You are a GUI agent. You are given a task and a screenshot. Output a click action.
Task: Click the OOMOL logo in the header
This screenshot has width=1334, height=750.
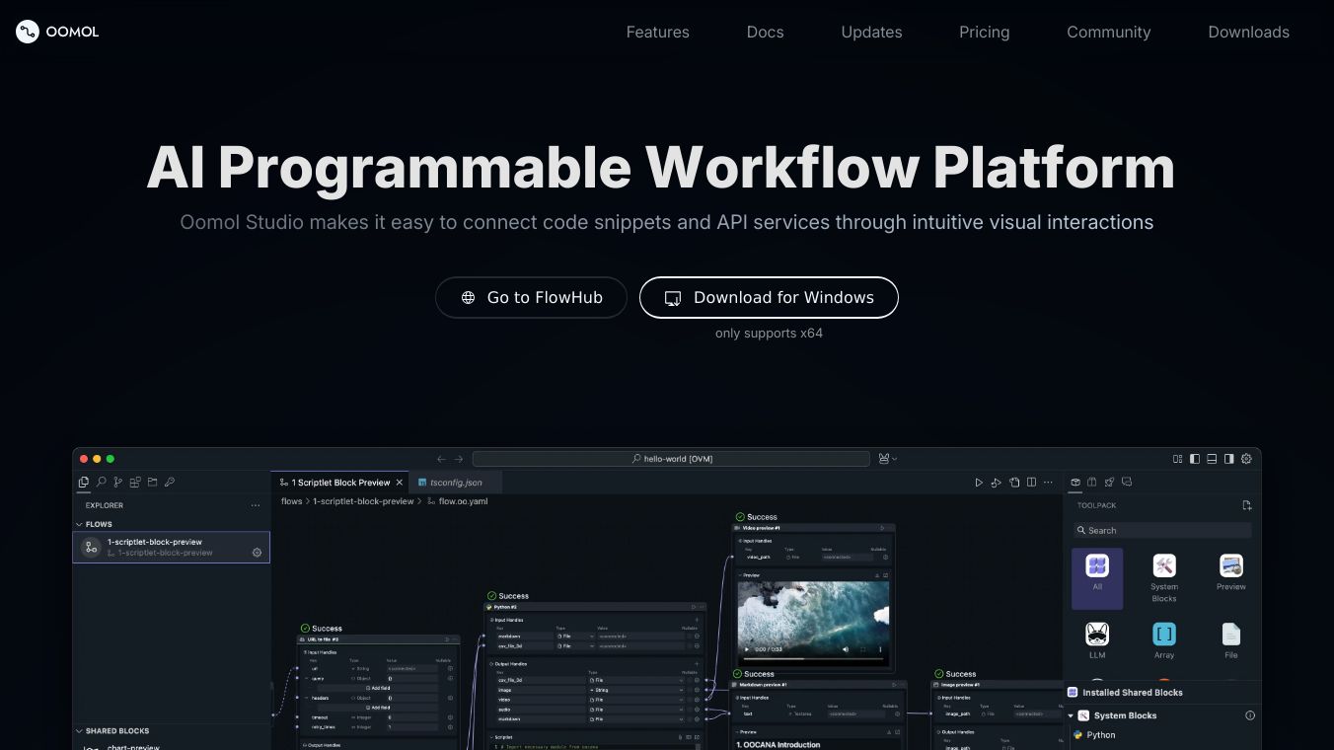point(57,32)
